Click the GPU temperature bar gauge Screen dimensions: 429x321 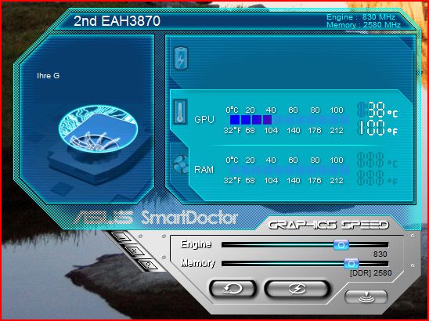pyautogui.click(x=289, y=120)
